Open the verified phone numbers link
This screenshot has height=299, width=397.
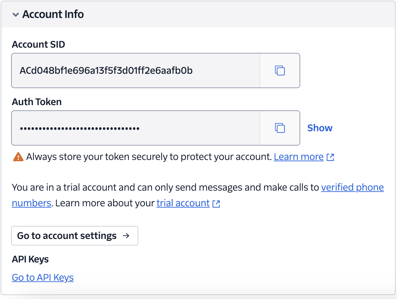point(352,187)
